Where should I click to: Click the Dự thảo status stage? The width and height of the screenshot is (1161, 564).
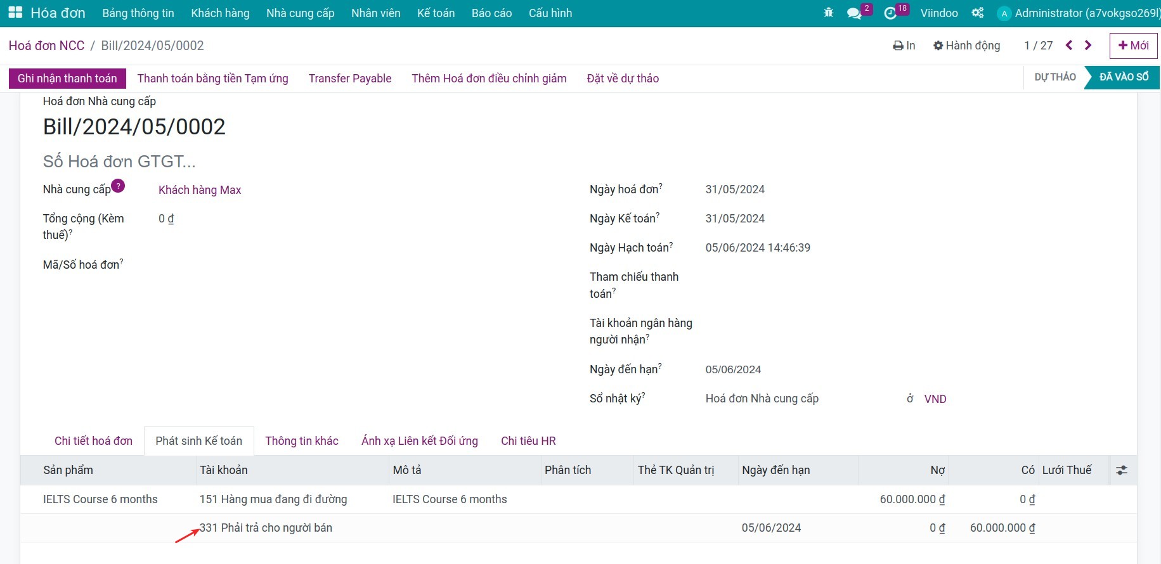[1055, 77]
